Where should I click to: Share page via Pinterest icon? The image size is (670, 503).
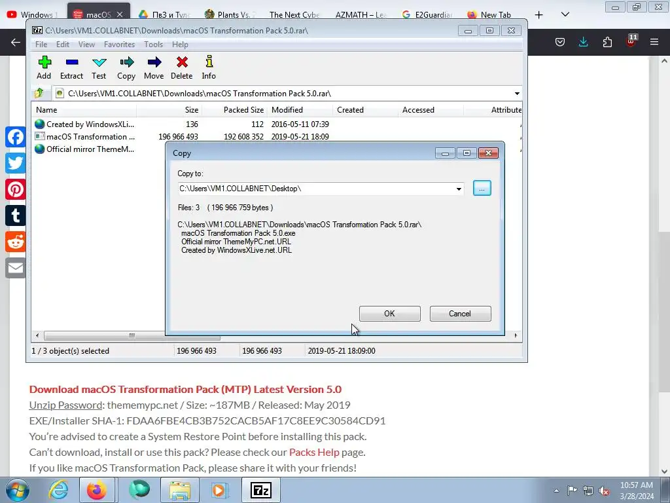(16, 189)
